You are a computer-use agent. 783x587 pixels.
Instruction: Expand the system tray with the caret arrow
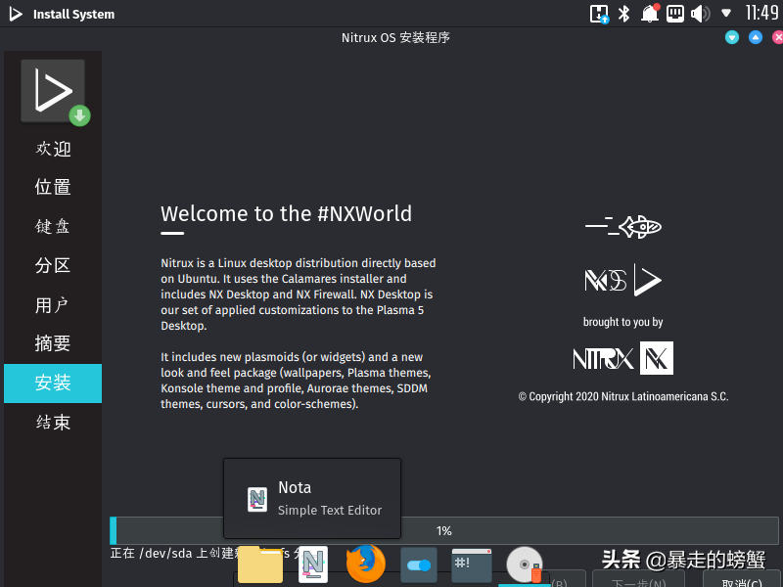point(723,14)
